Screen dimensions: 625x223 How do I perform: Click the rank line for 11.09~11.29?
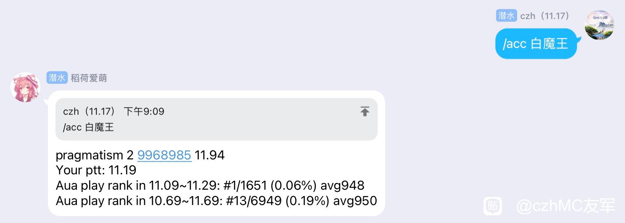click(210, 186)
